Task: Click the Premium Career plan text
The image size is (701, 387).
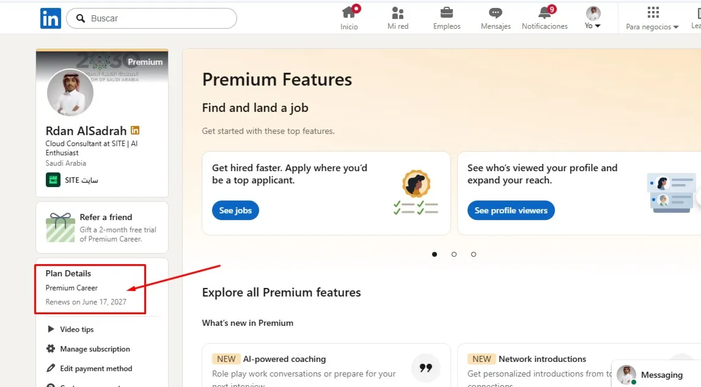Action: pyautogui.click(x=72, y=288)
